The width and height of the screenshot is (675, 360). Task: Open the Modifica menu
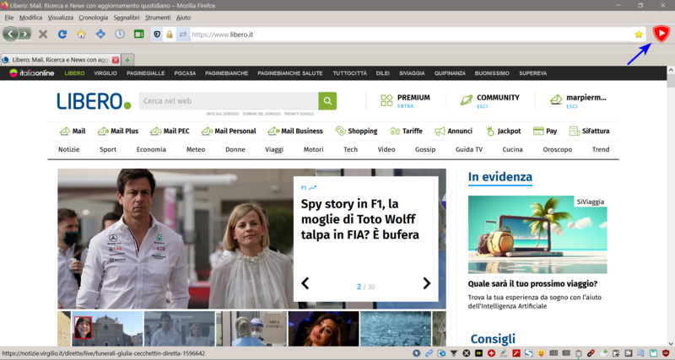[30, 18]
